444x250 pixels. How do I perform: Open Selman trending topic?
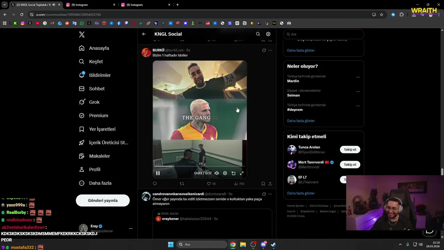[x=293, y=95]
